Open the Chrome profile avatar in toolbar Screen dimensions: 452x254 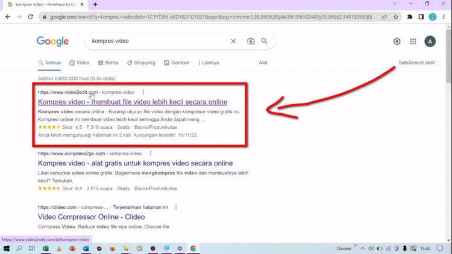click(x=432, y=17)
